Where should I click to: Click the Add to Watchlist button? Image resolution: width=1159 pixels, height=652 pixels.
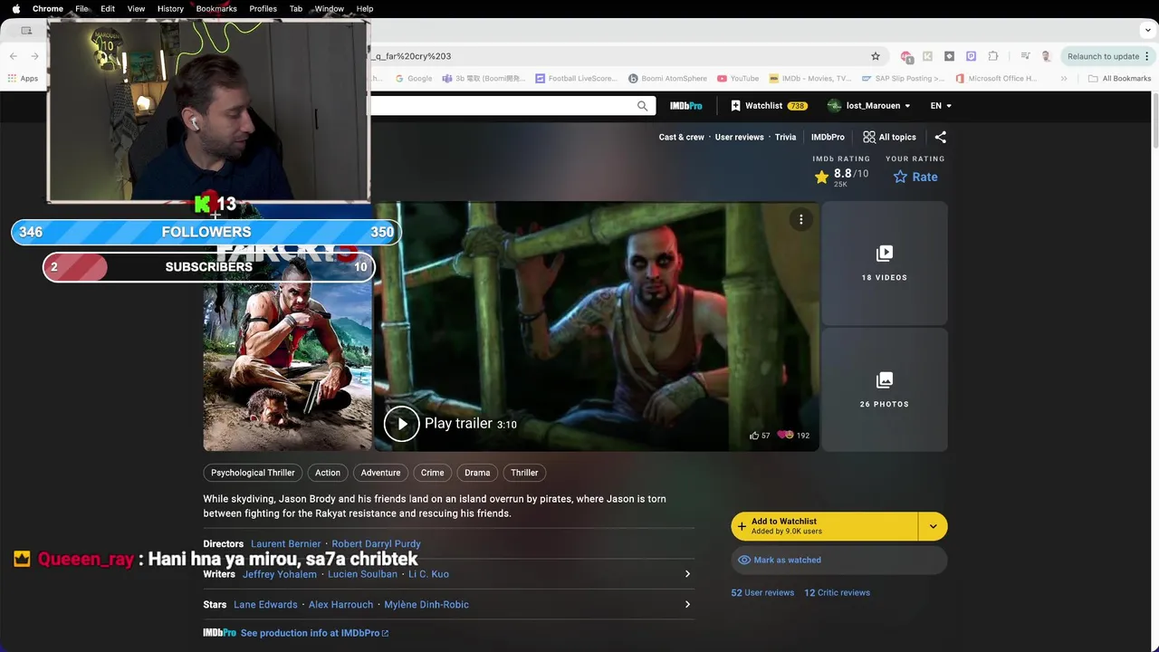coord(825,526)
